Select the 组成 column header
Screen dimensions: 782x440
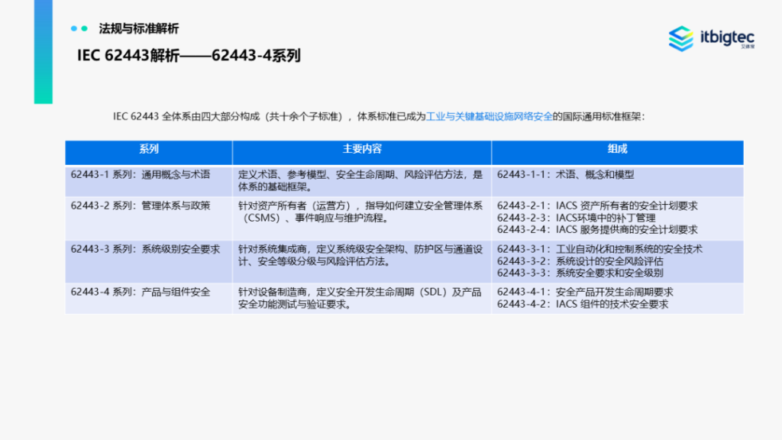[x=617, y=149]
